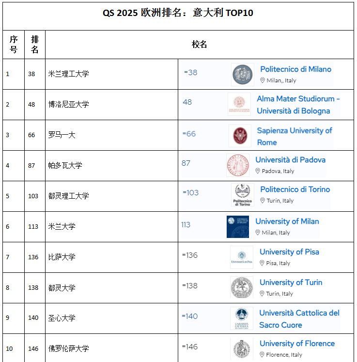
Task: Open the University of Pisa link
Action: pos(289,252)
